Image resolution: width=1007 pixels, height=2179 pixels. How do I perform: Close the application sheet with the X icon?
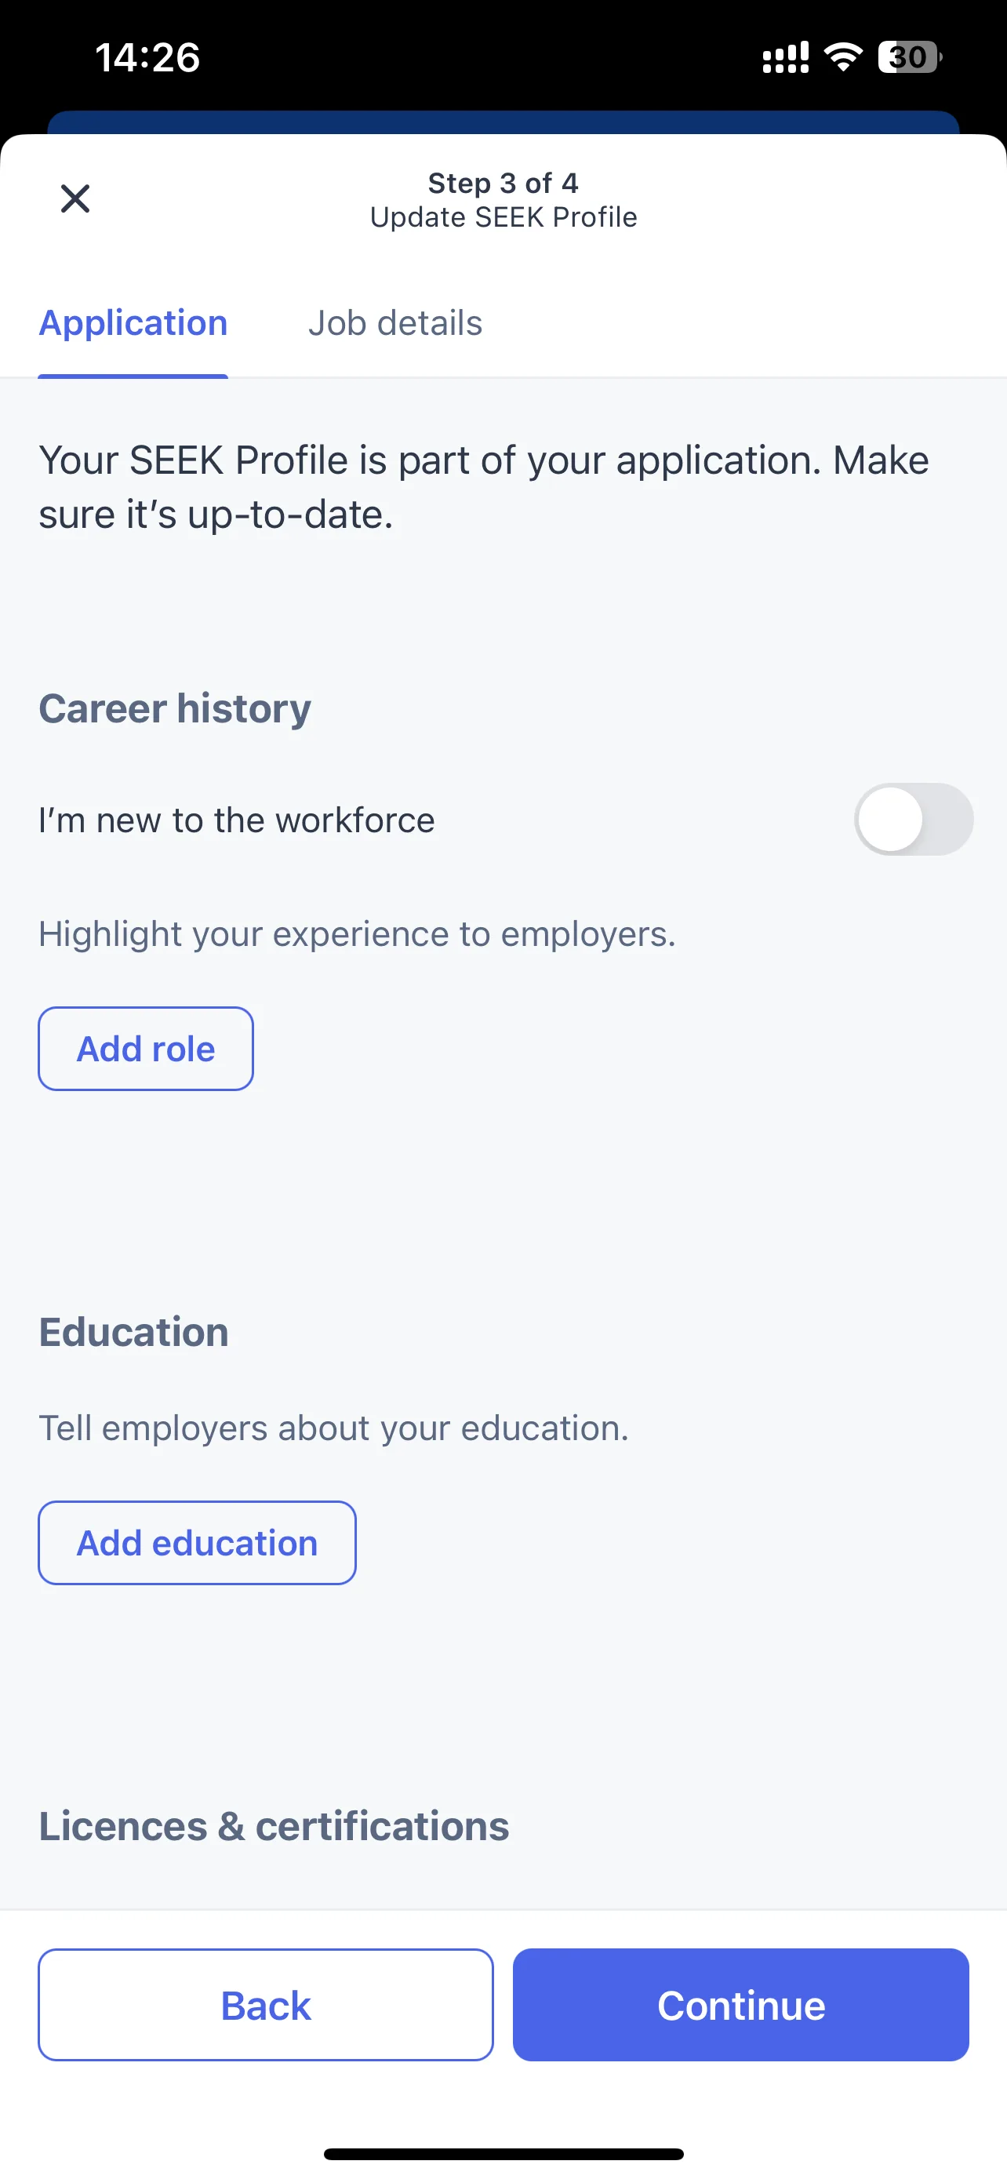coord(75,198)
